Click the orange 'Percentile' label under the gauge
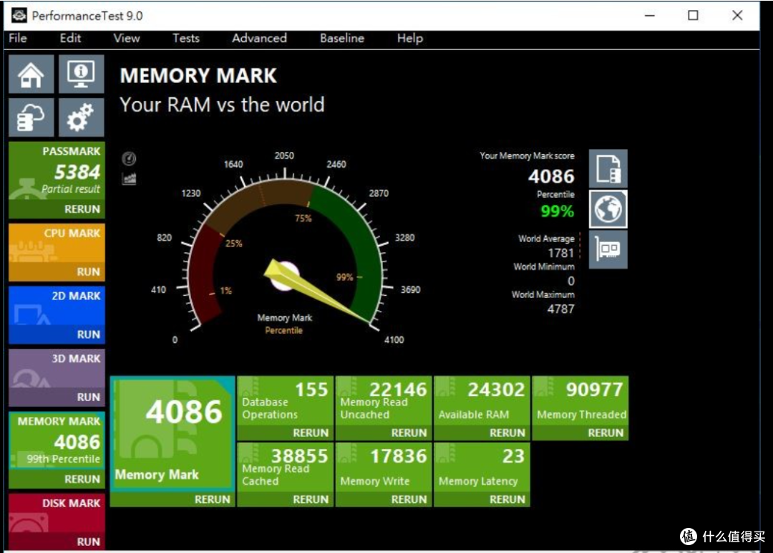773x553 pixels. point(284,330)
